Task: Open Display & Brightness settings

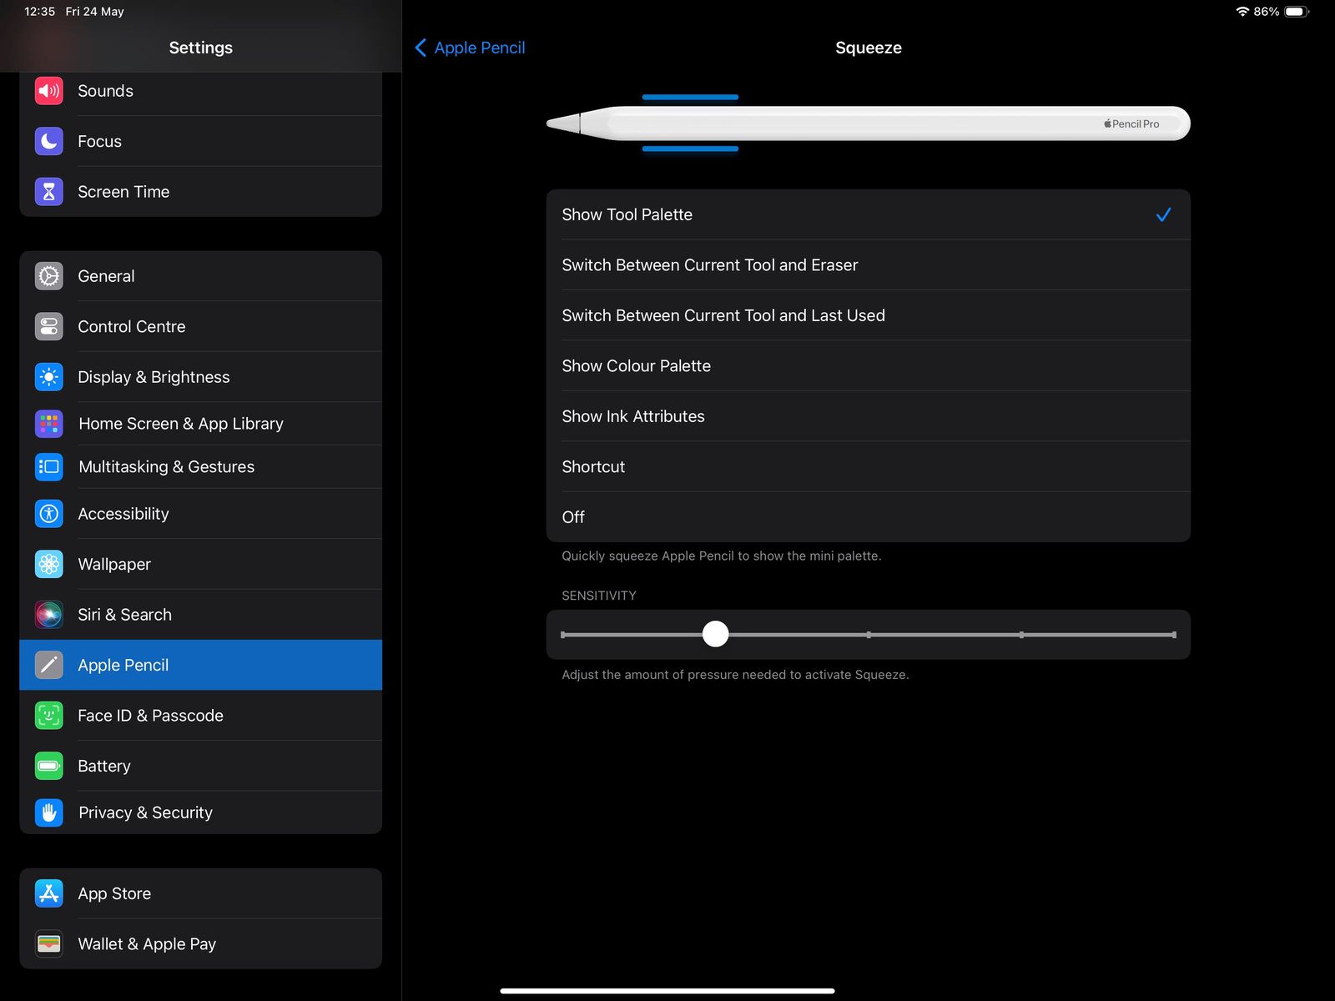Action: (200, 377)
